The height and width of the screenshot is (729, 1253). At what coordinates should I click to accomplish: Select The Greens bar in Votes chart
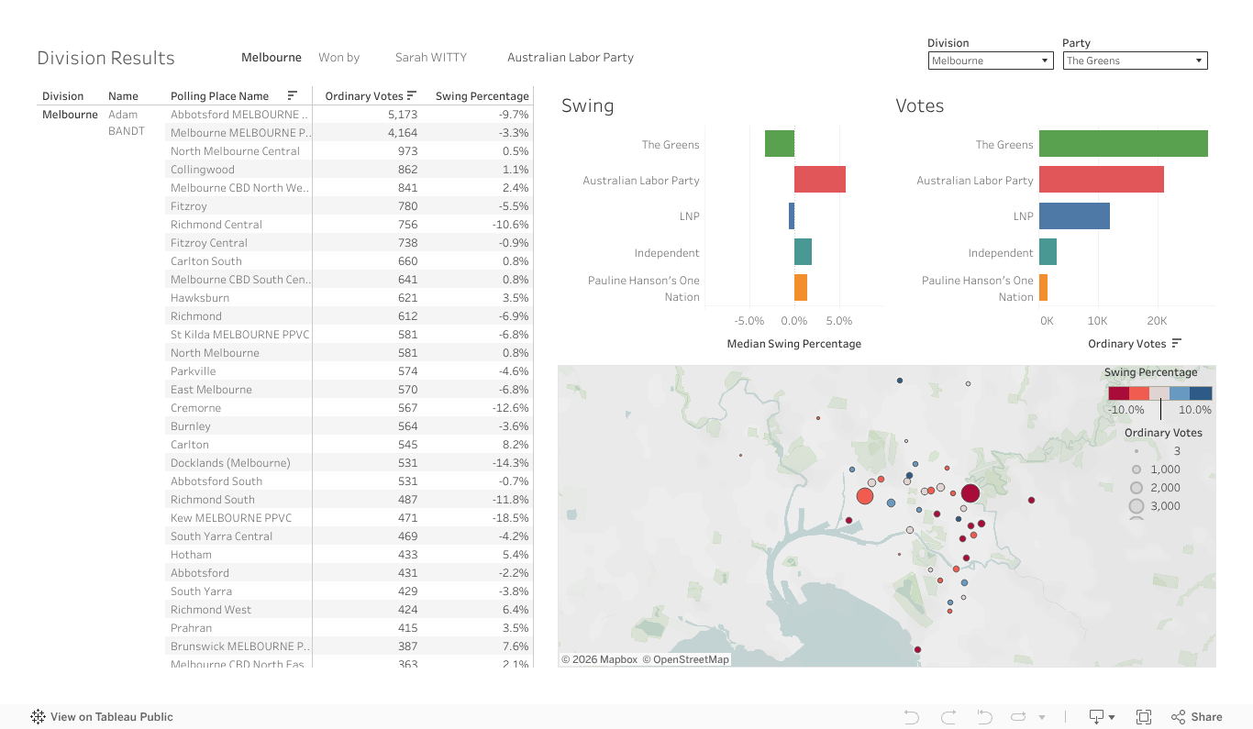point(1123,144)
